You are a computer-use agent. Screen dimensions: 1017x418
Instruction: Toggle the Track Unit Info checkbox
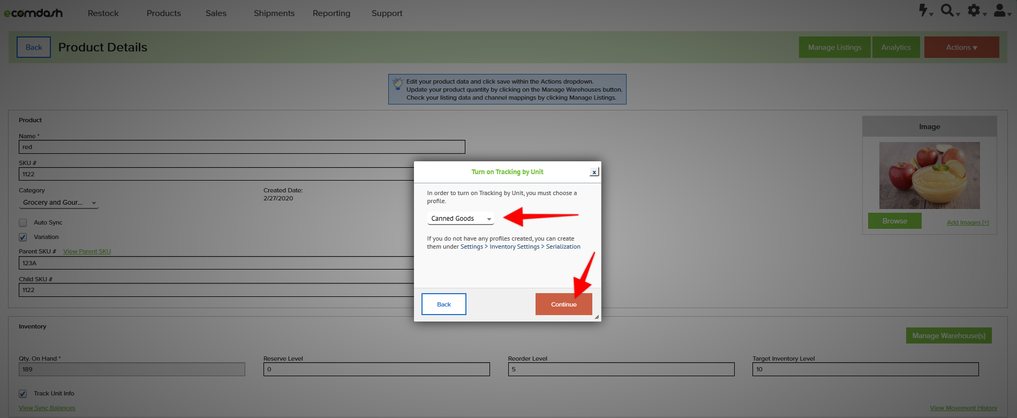pos(22,393)
